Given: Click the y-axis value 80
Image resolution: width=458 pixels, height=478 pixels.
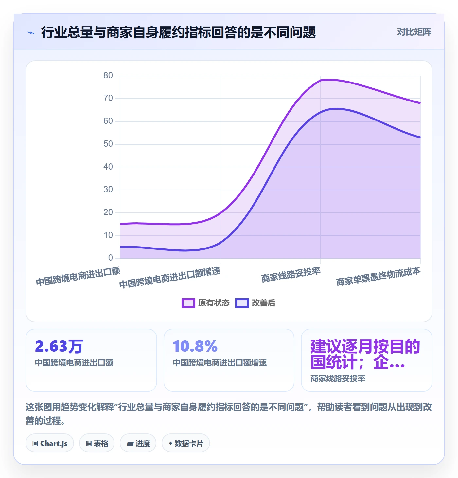Looking at the screenshot, I should click(108, 76).
